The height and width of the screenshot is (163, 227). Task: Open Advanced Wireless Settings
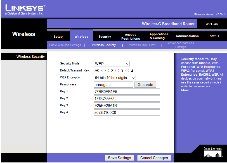(181, 45)
